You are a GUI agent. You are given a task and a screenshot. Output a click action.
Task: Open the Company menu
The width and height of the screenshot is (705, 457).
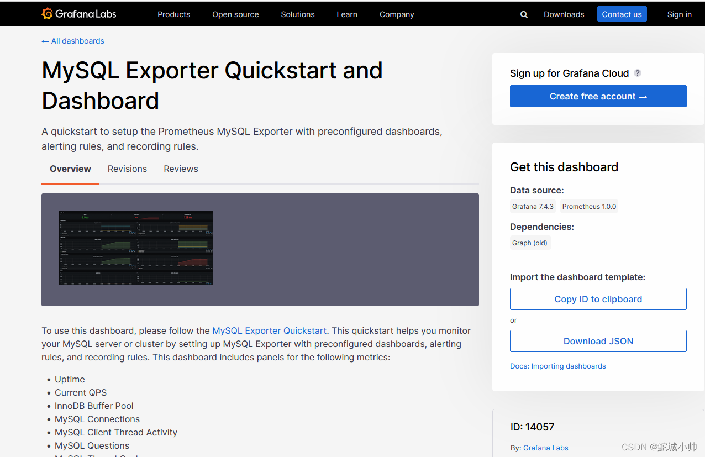click(x=397, y=14)
